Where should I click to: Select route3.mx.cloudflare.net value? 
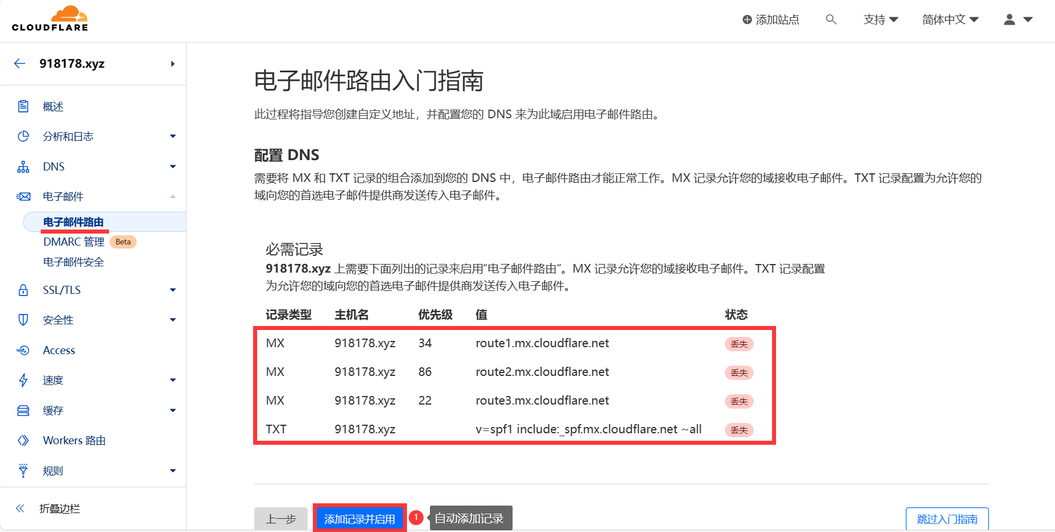(542, 400)
